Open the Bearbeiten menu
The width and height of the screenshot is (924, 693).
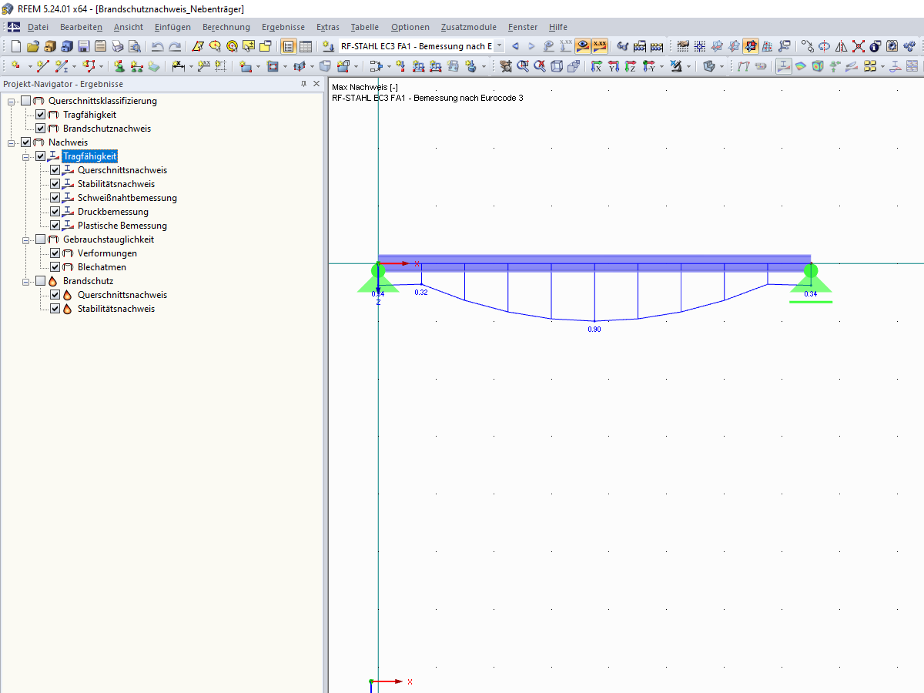pyautogui.click(x=82, y=27)
